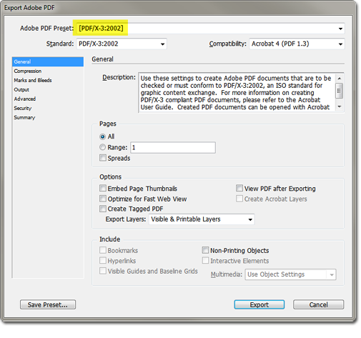Check the Hyperlinks checkbox
Image resolution: width=361 pixels, height=338 pixels.
103,260
